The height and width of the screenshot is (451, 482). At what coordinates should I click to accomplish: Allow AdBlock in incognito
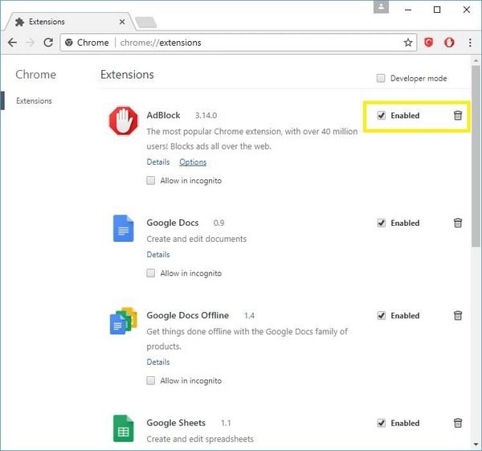pos(151,181)
